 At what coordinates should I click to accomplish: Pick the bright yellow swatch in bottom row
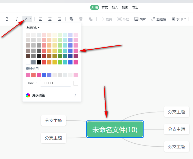(x=55, y=62)
